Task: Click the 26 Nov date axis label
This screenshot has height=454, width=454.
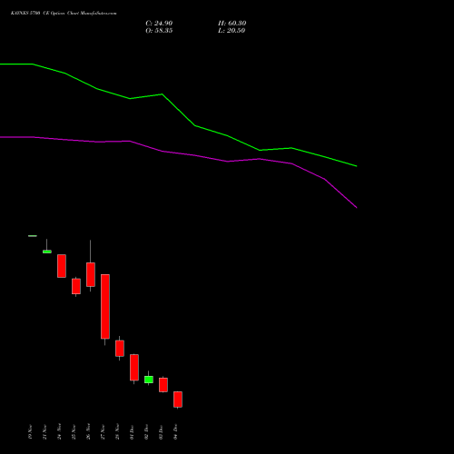Action: tap(88, 431)
